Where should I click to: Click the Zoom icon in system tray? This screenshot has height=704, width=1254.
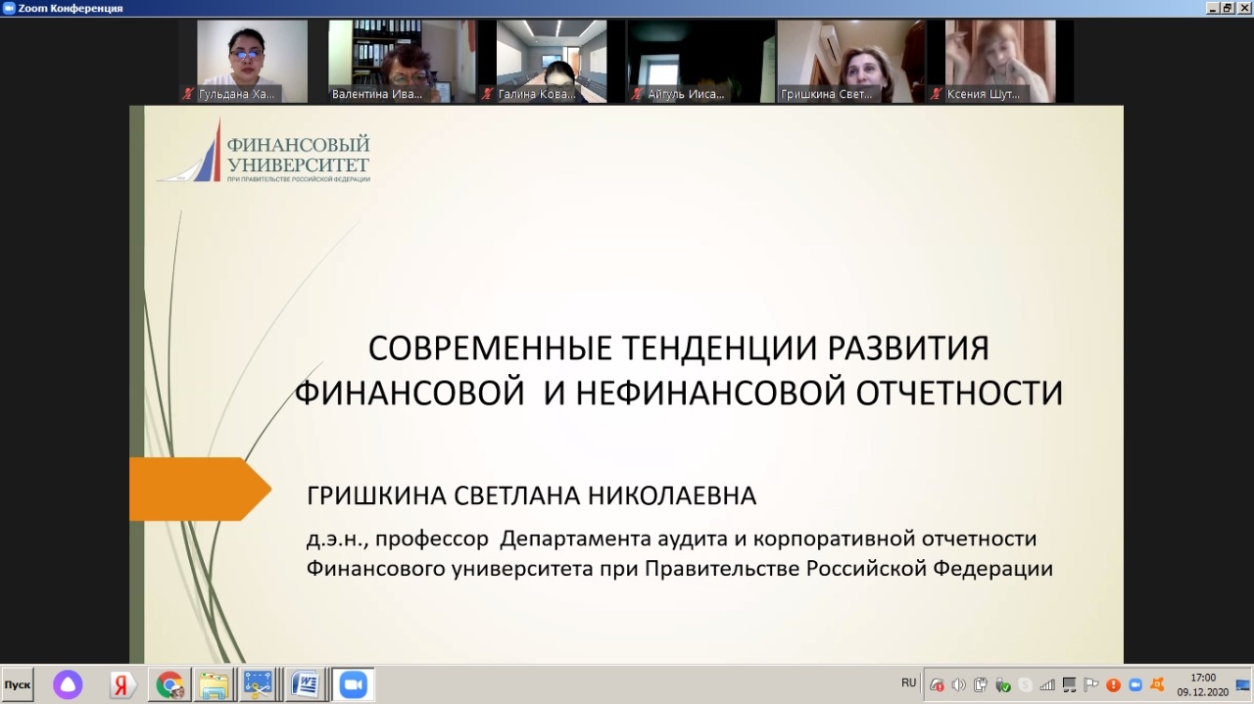pos(1136,684)
